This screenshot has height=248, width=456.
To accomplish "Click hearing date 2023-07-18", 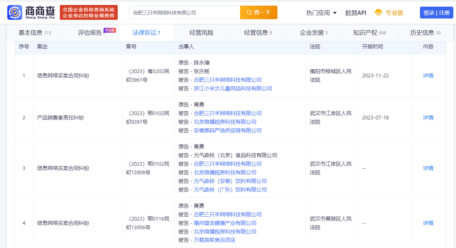I will click(375, 117).
